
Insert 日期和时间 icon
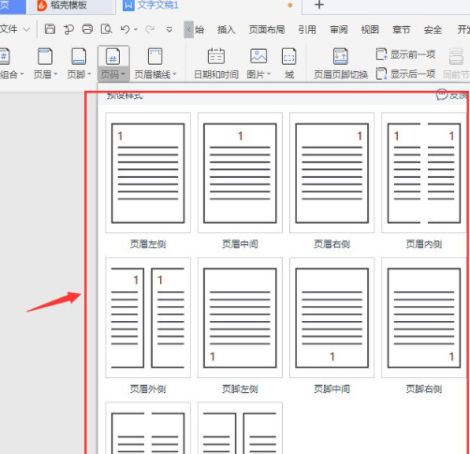[x=216, y=56]
